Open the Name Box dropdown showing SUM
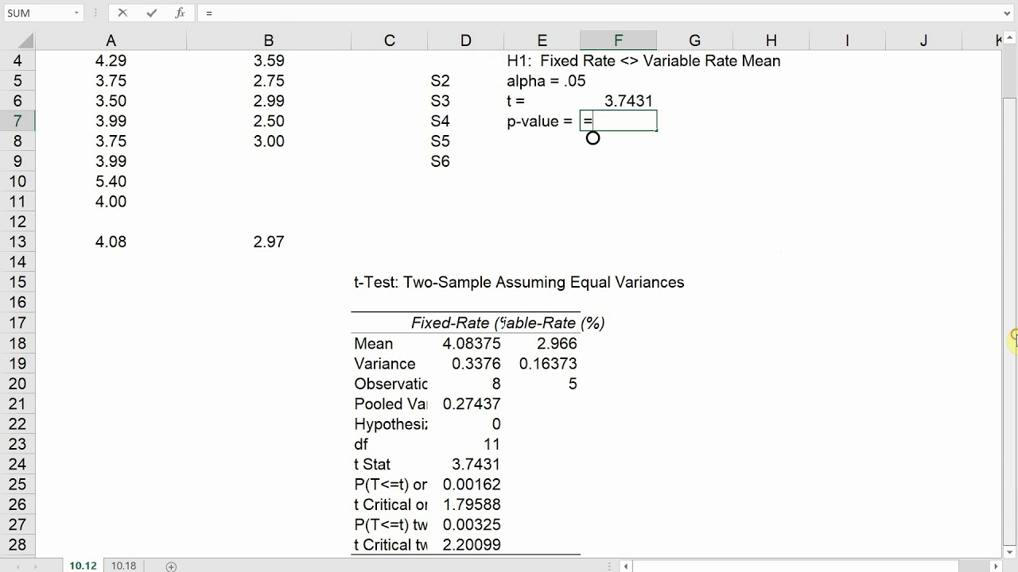The height and width of the screenshot is (572, 1018). tap(76, 13)
